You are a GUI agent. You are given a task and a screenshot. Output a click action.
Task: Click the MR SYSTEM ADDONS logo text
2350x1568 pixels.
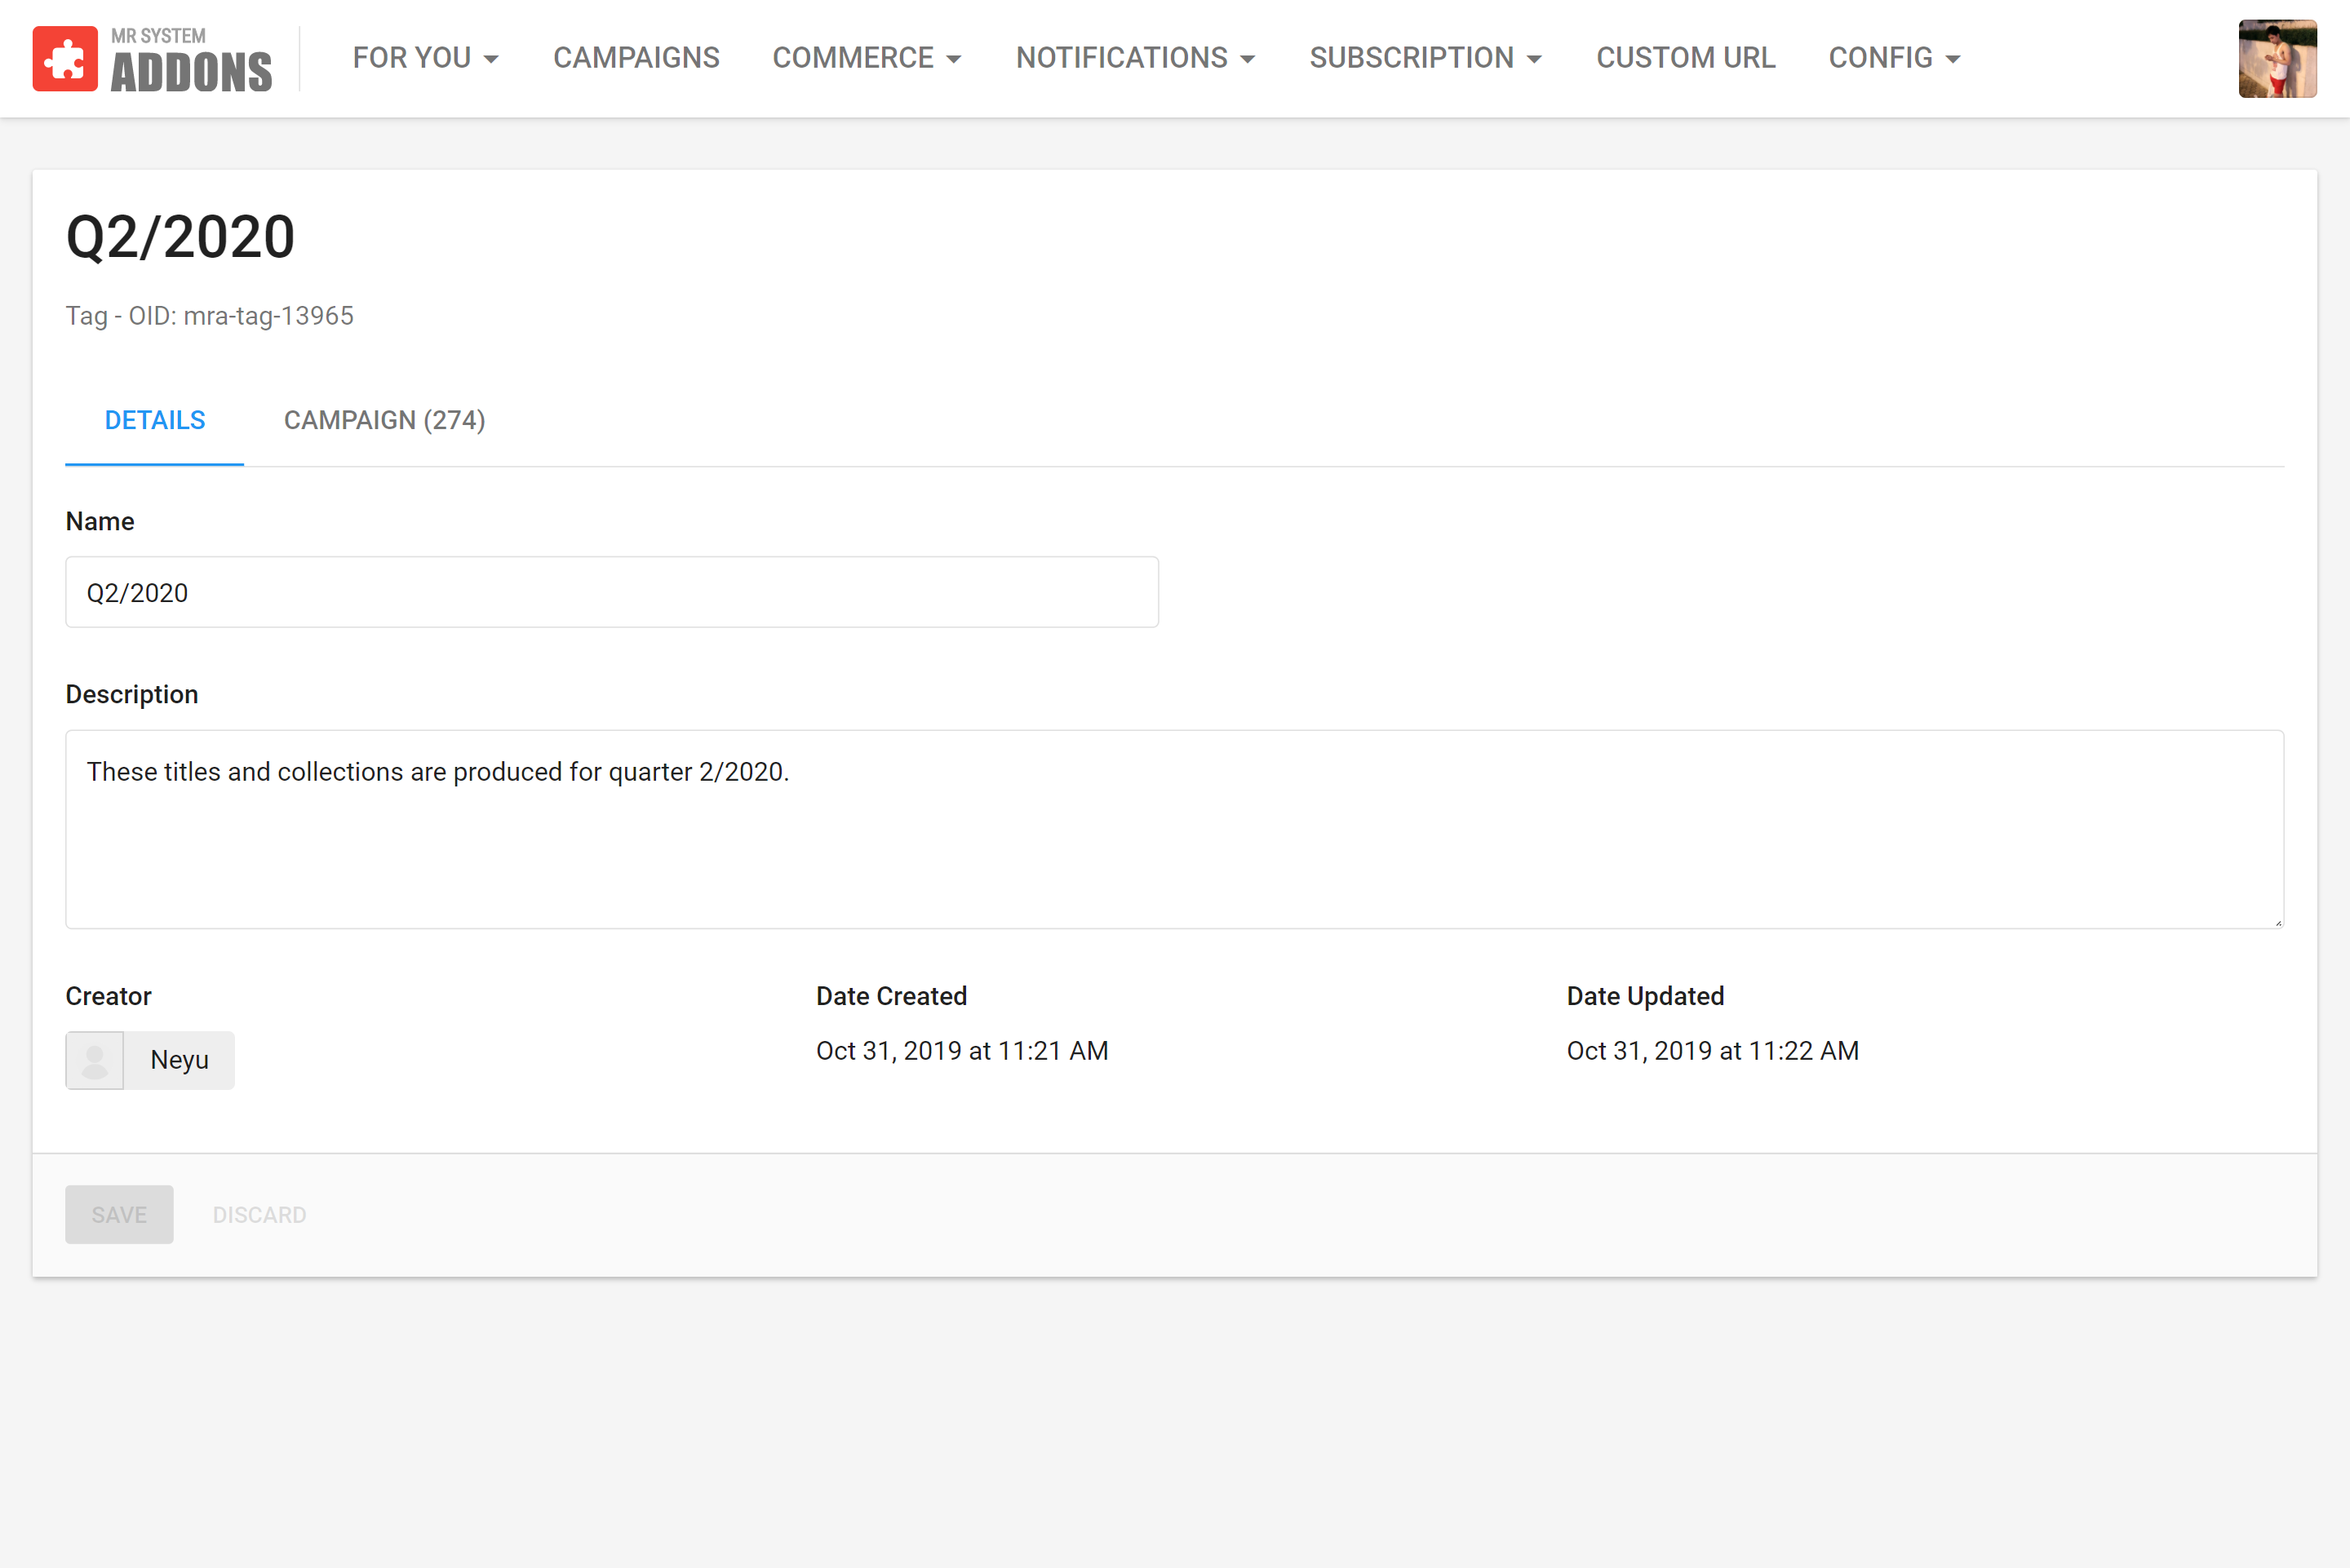click(190, 62)
